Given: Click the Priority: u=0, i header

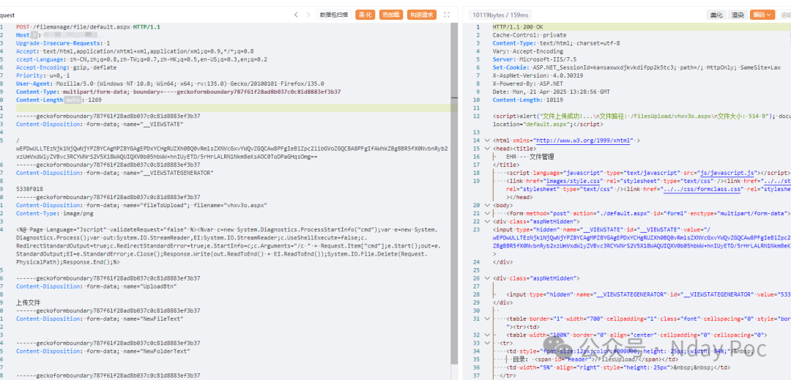Looking at the screenshot, I should click(x=43, y=75).
